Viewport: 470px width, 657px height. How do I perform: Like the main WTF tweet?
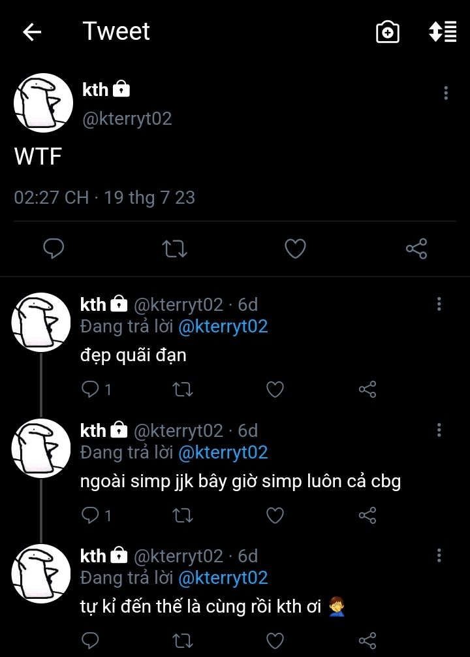pos(296,249)
